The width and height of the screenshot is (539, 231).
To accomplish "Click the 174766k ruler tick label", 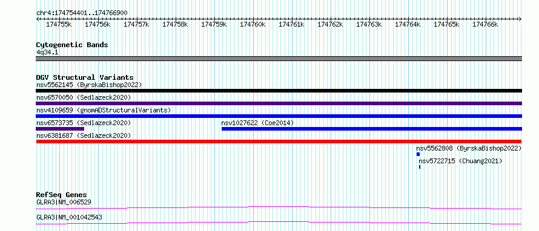I will point(485,24).
